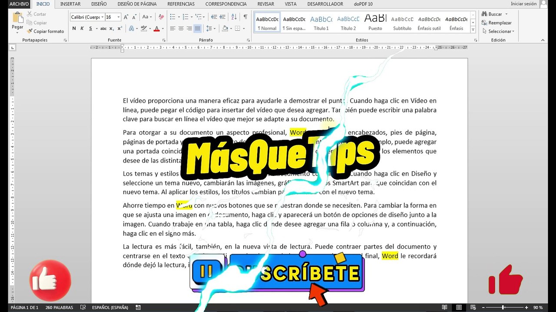The image size is (556, 312).
Task: Open the Portapapeles dialog launcher
Action: 66,40
